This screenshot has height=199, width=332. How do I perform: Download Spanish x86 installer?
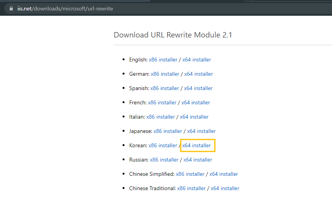click(x=165, y=88)
